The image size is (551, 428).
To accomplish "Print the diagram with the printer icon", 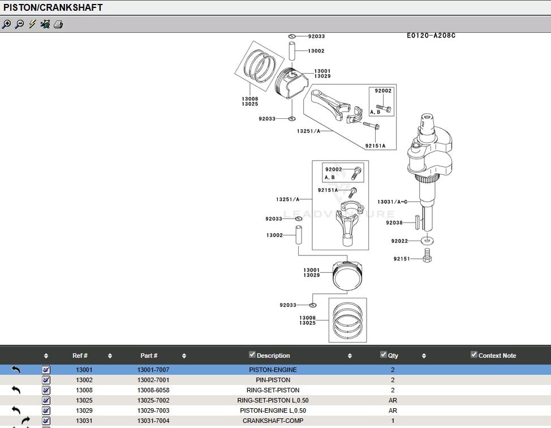I will coord(58,24).
